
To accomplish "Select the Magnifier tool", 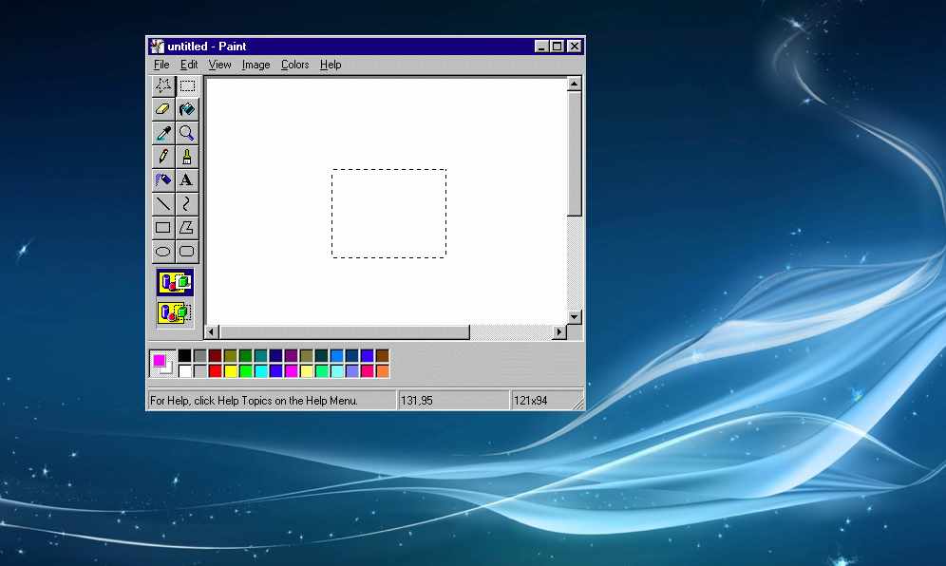I will tap(187, 133).
